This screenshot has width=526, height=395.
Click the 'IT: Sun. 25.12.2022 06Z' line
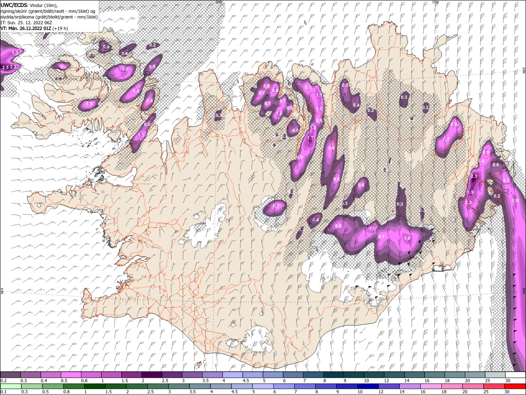(x=26, y=23)
